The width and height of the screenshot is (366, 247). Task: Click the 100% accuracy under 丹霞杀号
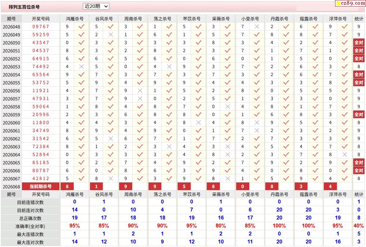click(x=279, y=226)
